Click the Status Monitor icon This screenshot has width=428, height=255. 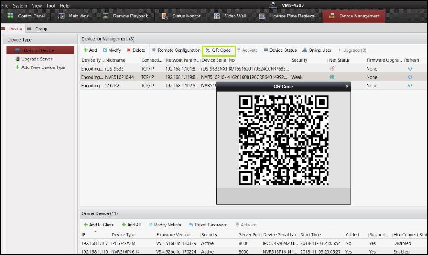(164, 16)
